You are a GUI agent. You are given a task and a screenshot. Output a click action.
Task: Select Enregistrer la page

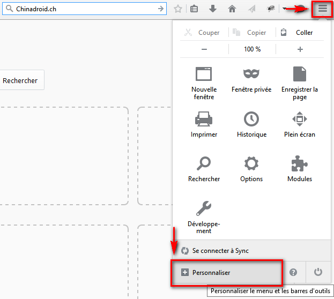tap(300, 83)
